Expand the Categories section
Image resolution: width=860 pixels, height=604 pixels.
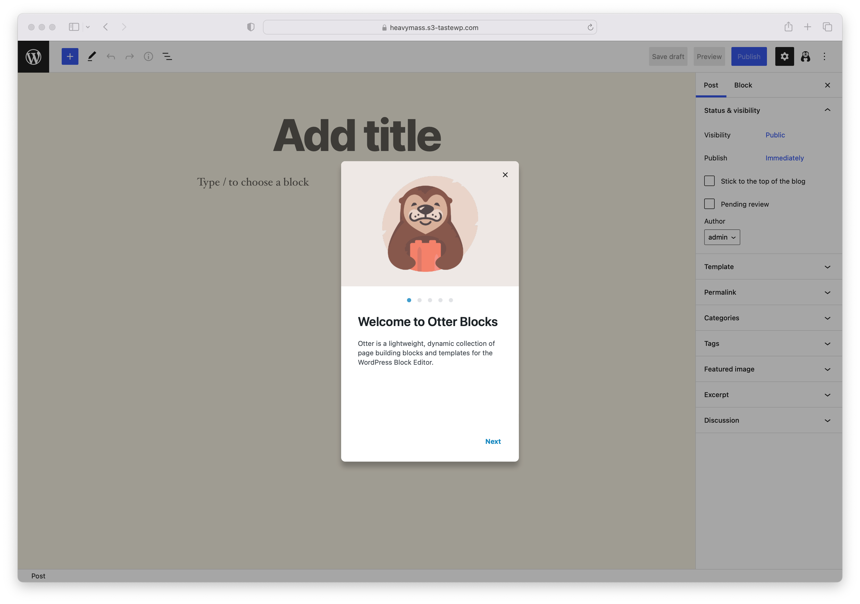point(768,317)
